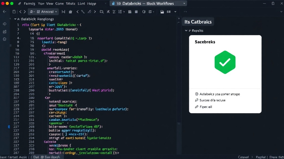Click code line 'docld reankies{'
Viewport: 284px width, 159px height.
[55, 49]
